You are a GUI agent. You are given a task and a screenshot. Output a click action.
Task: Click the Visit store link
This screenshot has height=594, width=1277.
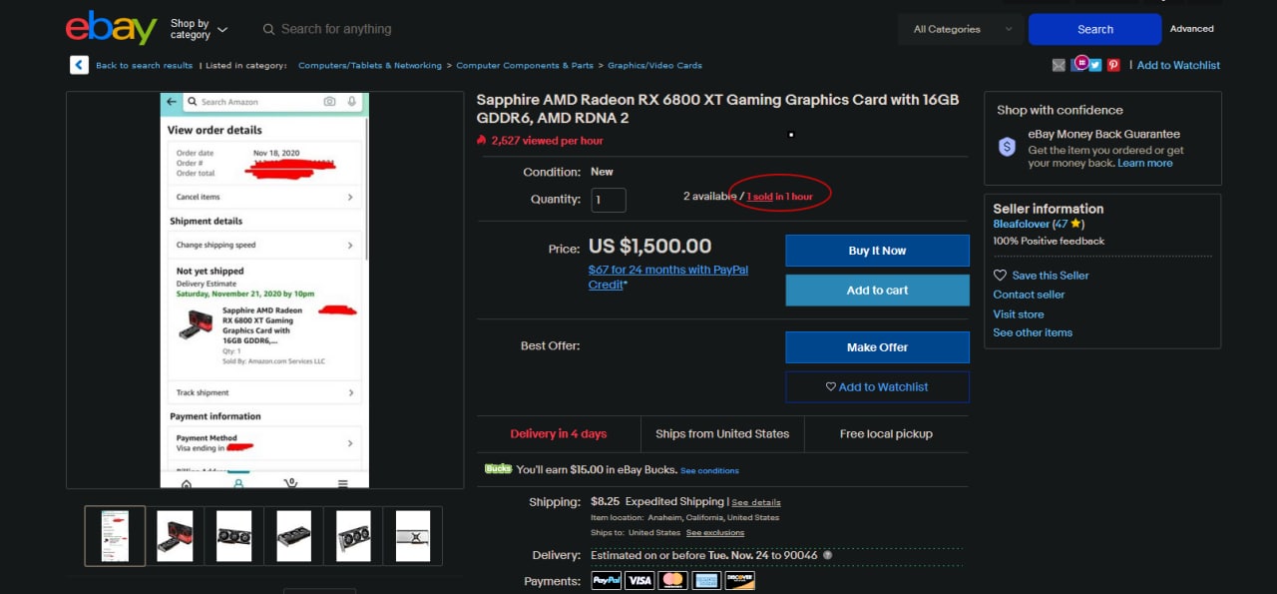pyautogui.click(x=1018, y=313)
